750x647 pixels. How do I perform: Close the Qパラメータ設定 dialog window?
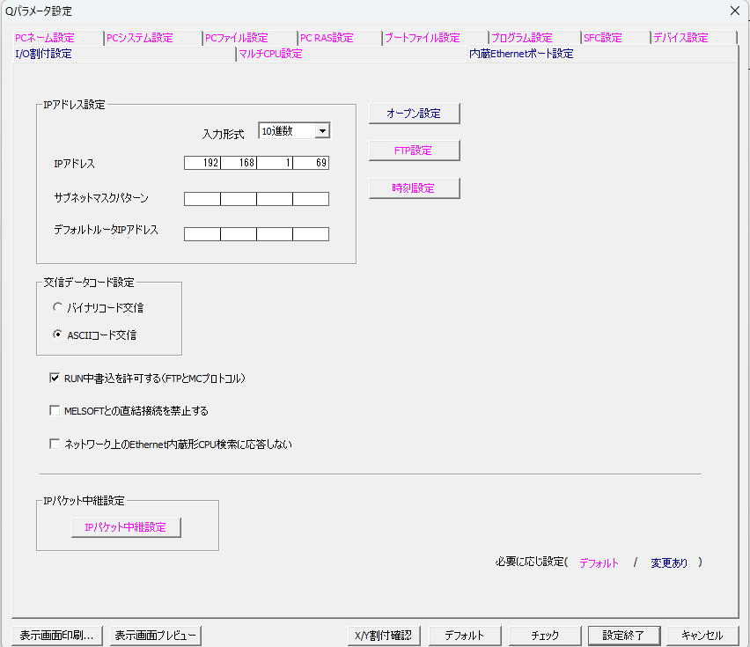(734, 11)
